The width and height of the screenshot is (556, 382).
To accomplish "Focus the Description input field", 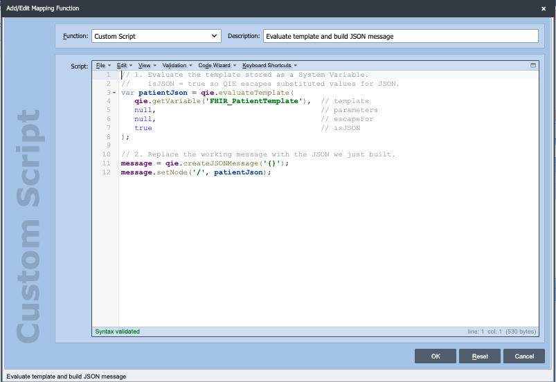I will click(x=401, y=36).
